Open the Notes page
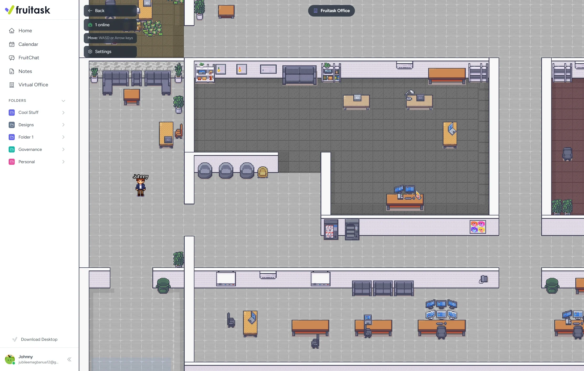Screen dimensions: 584x371 (25, 71)
